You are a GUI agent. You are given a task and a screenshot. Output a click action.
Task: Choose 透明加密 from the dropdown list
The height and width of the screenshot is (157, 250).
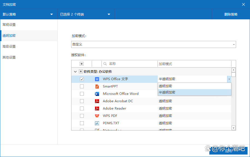pyautogui.click(x=166, y=86)
